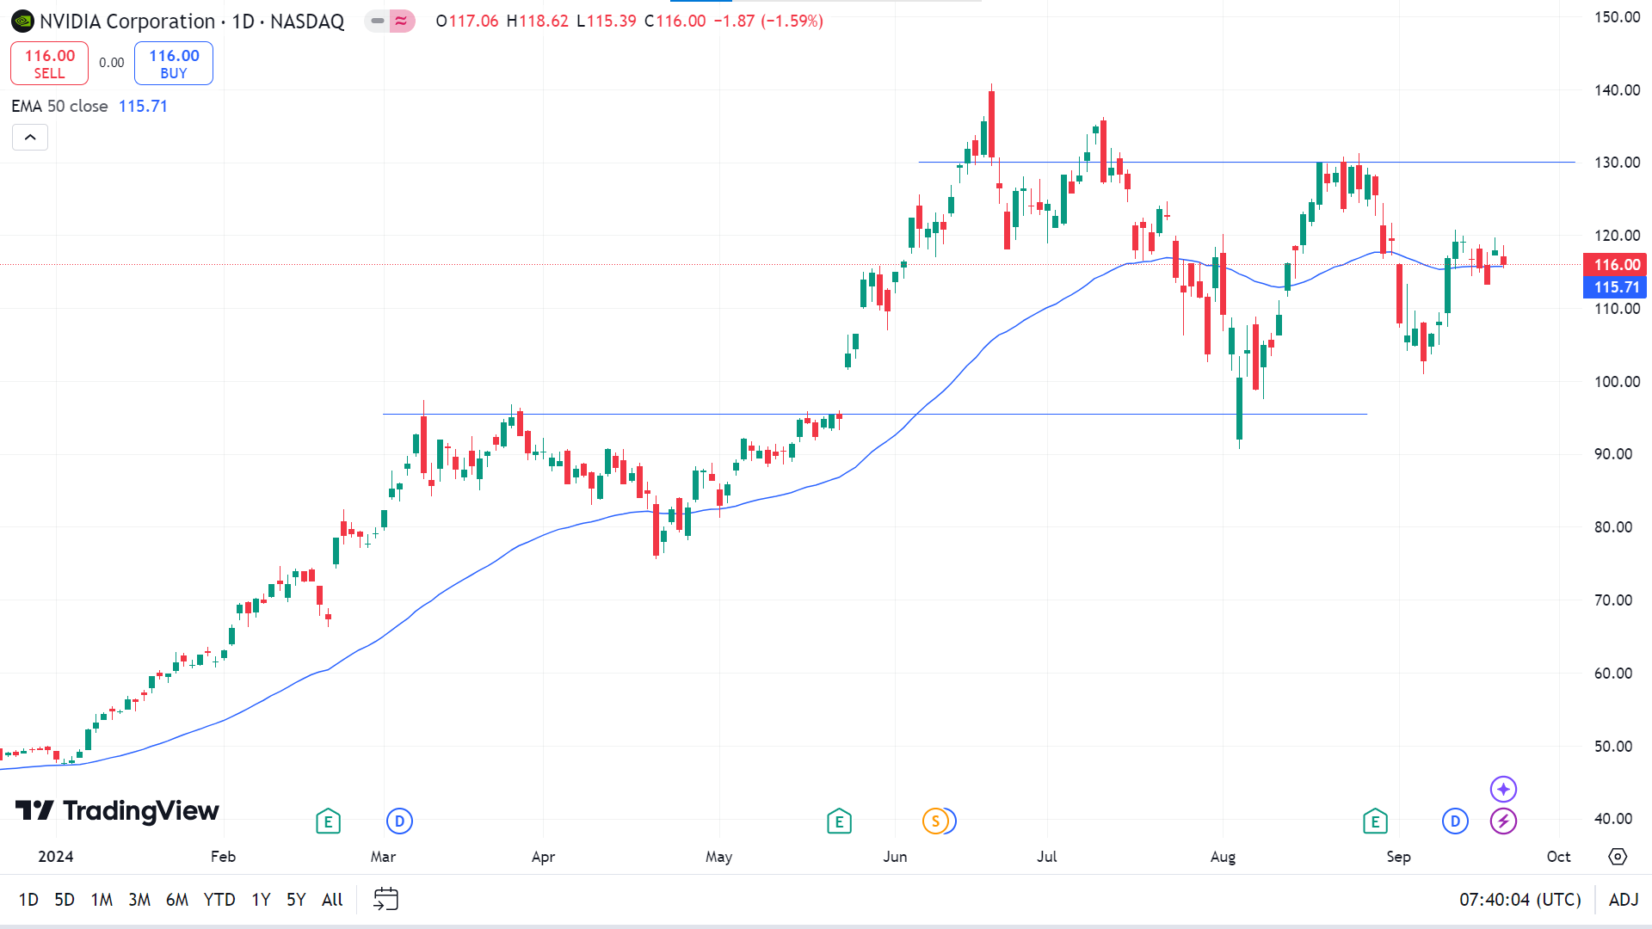Click the NVIDIA logo icon
This screenshot has width=1652, height=929.
click(x=22, y=21)
